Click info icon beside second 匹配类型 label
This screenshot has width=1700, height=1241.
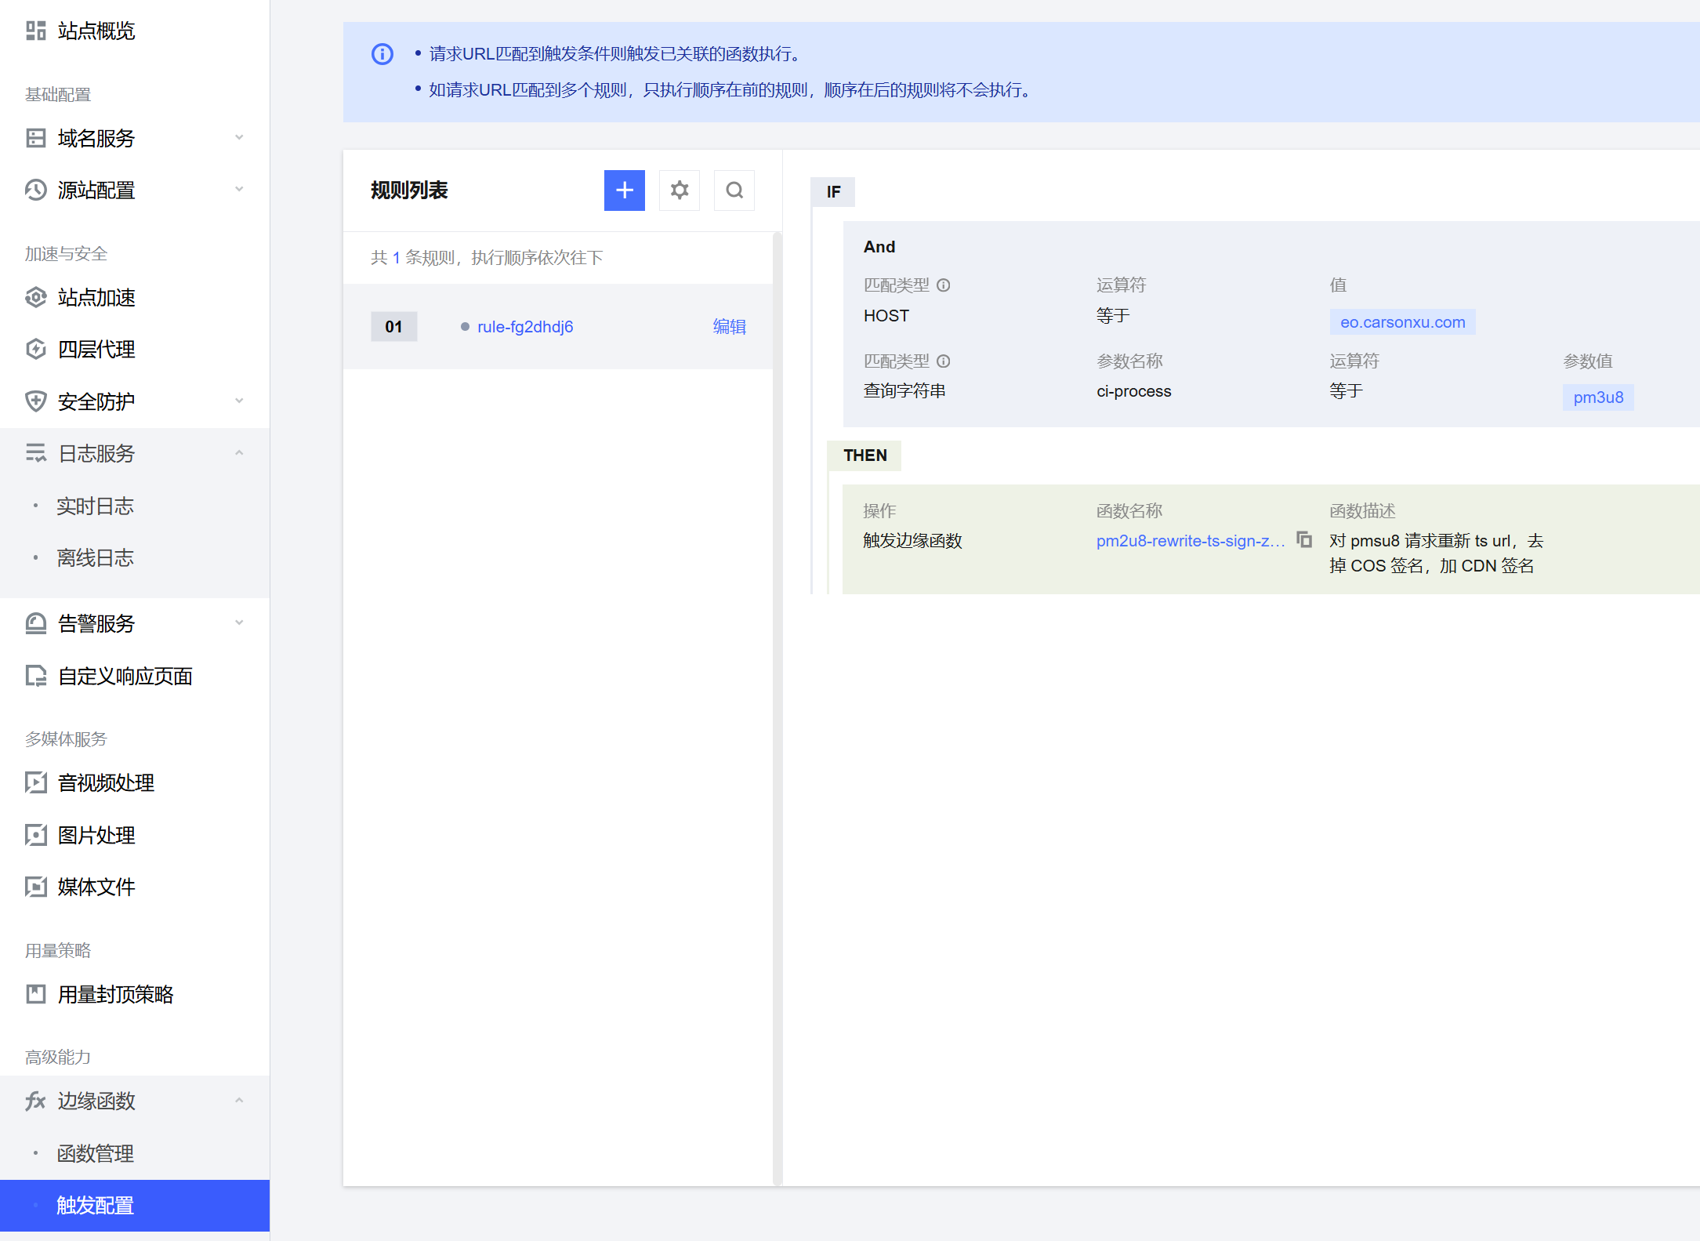[944, 361]
